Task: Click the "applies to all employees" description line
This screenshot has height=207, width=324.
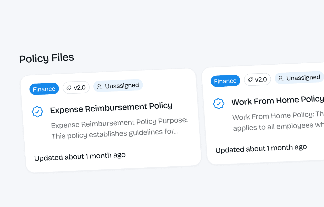Action: click(x=278, y=126)
